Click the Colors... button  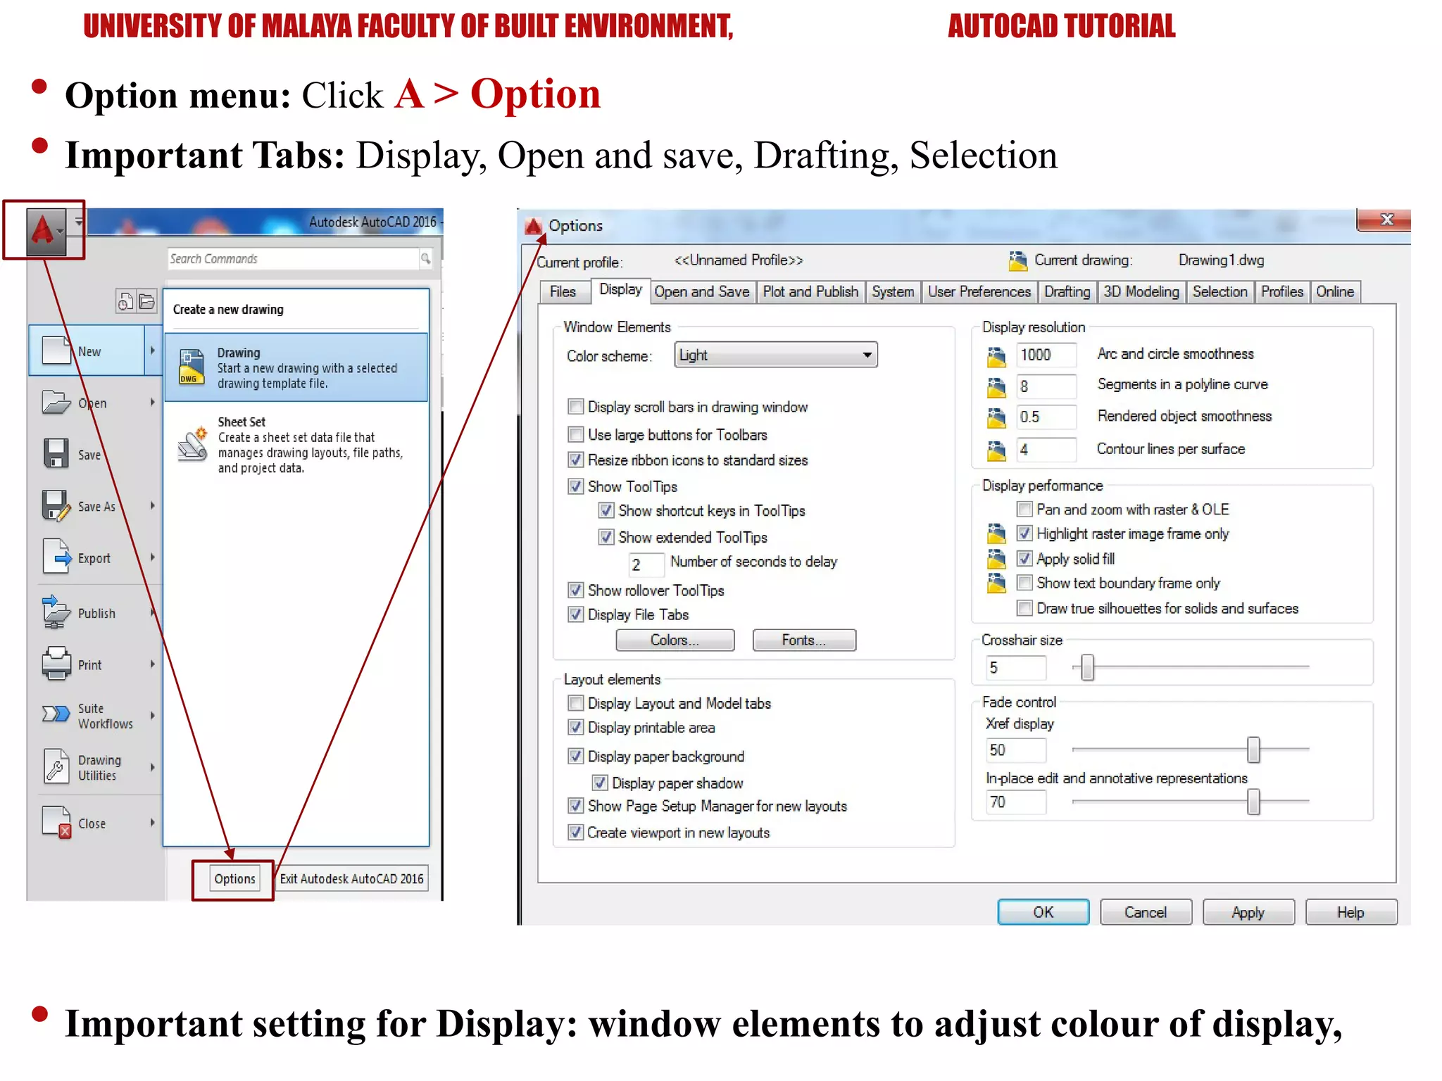(x=675, y=640)
